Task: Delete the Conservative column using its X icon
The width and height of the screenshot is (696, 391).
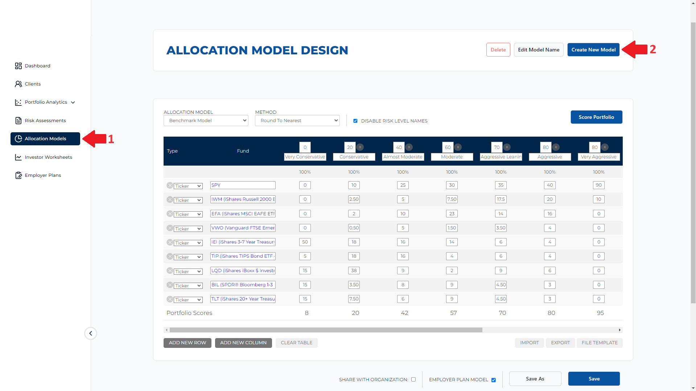Action: coord(360,147)
